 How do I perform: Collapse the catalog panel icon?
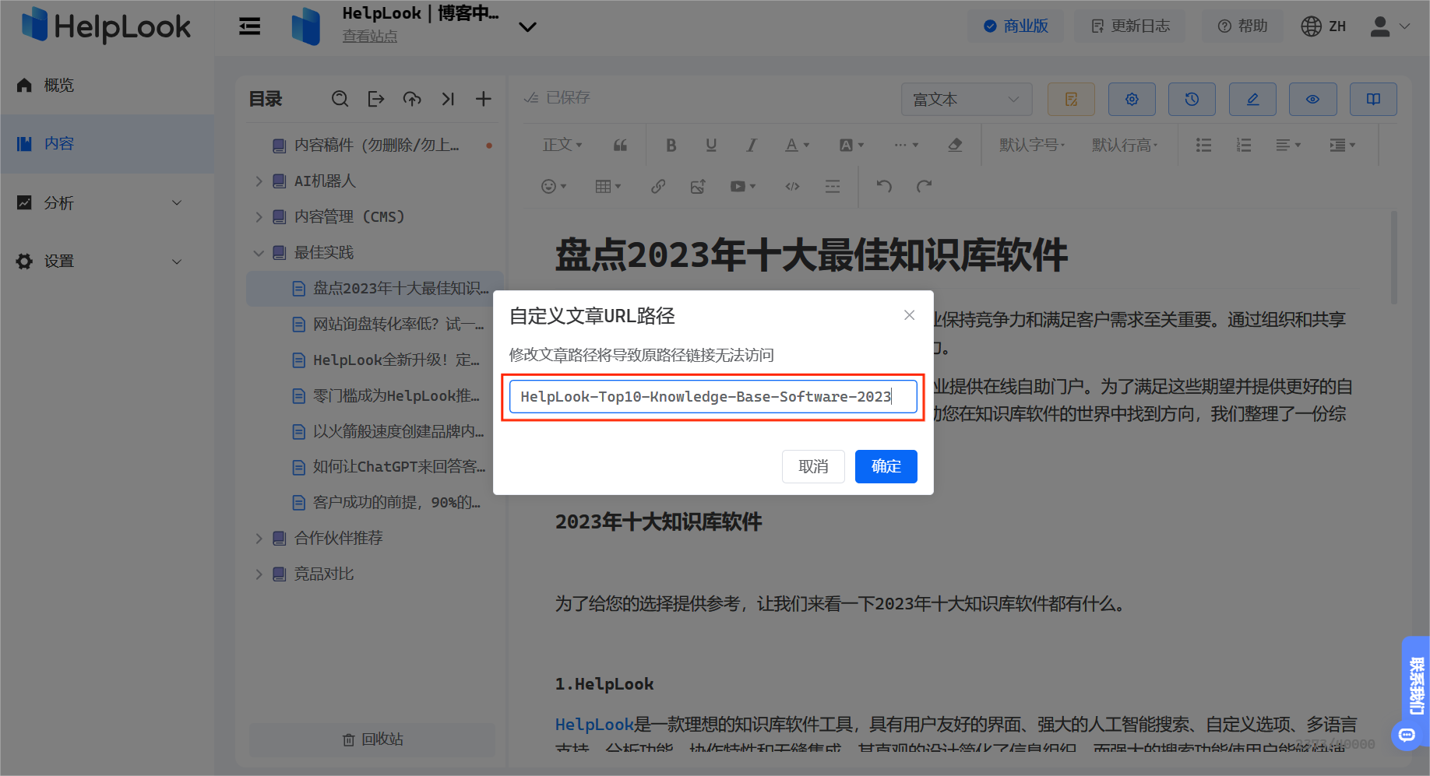click(x=448, y=99)
